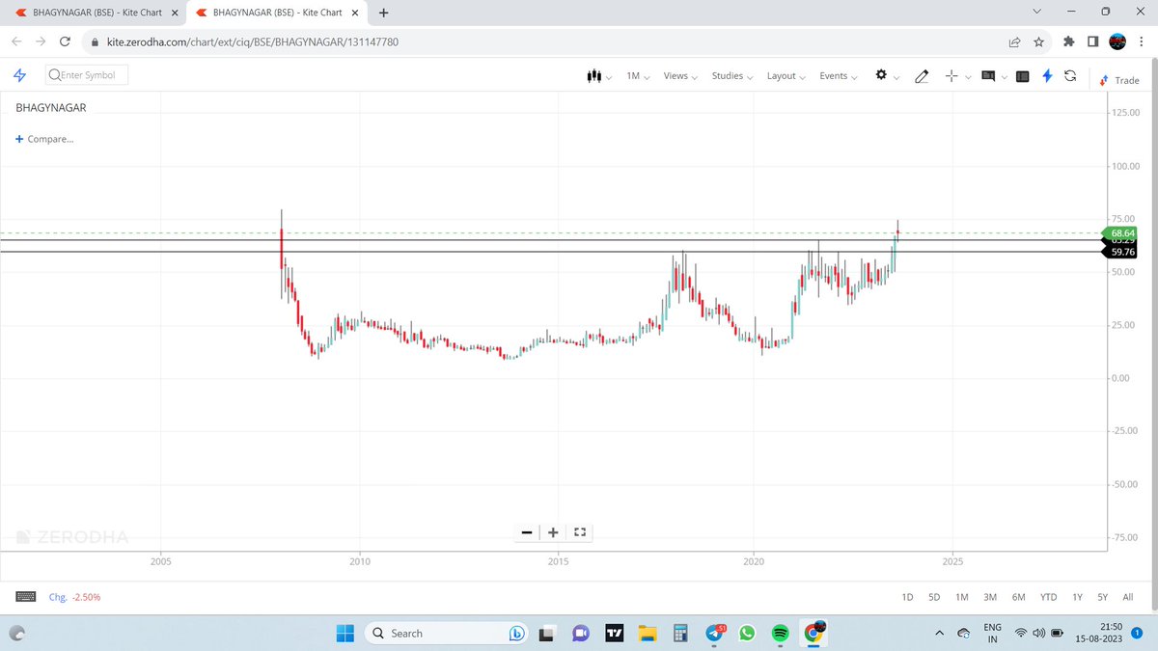Screen dimensions: 1158x651
Task: Toggle the browser side panel icon
Action: (x=1092, y=42)
